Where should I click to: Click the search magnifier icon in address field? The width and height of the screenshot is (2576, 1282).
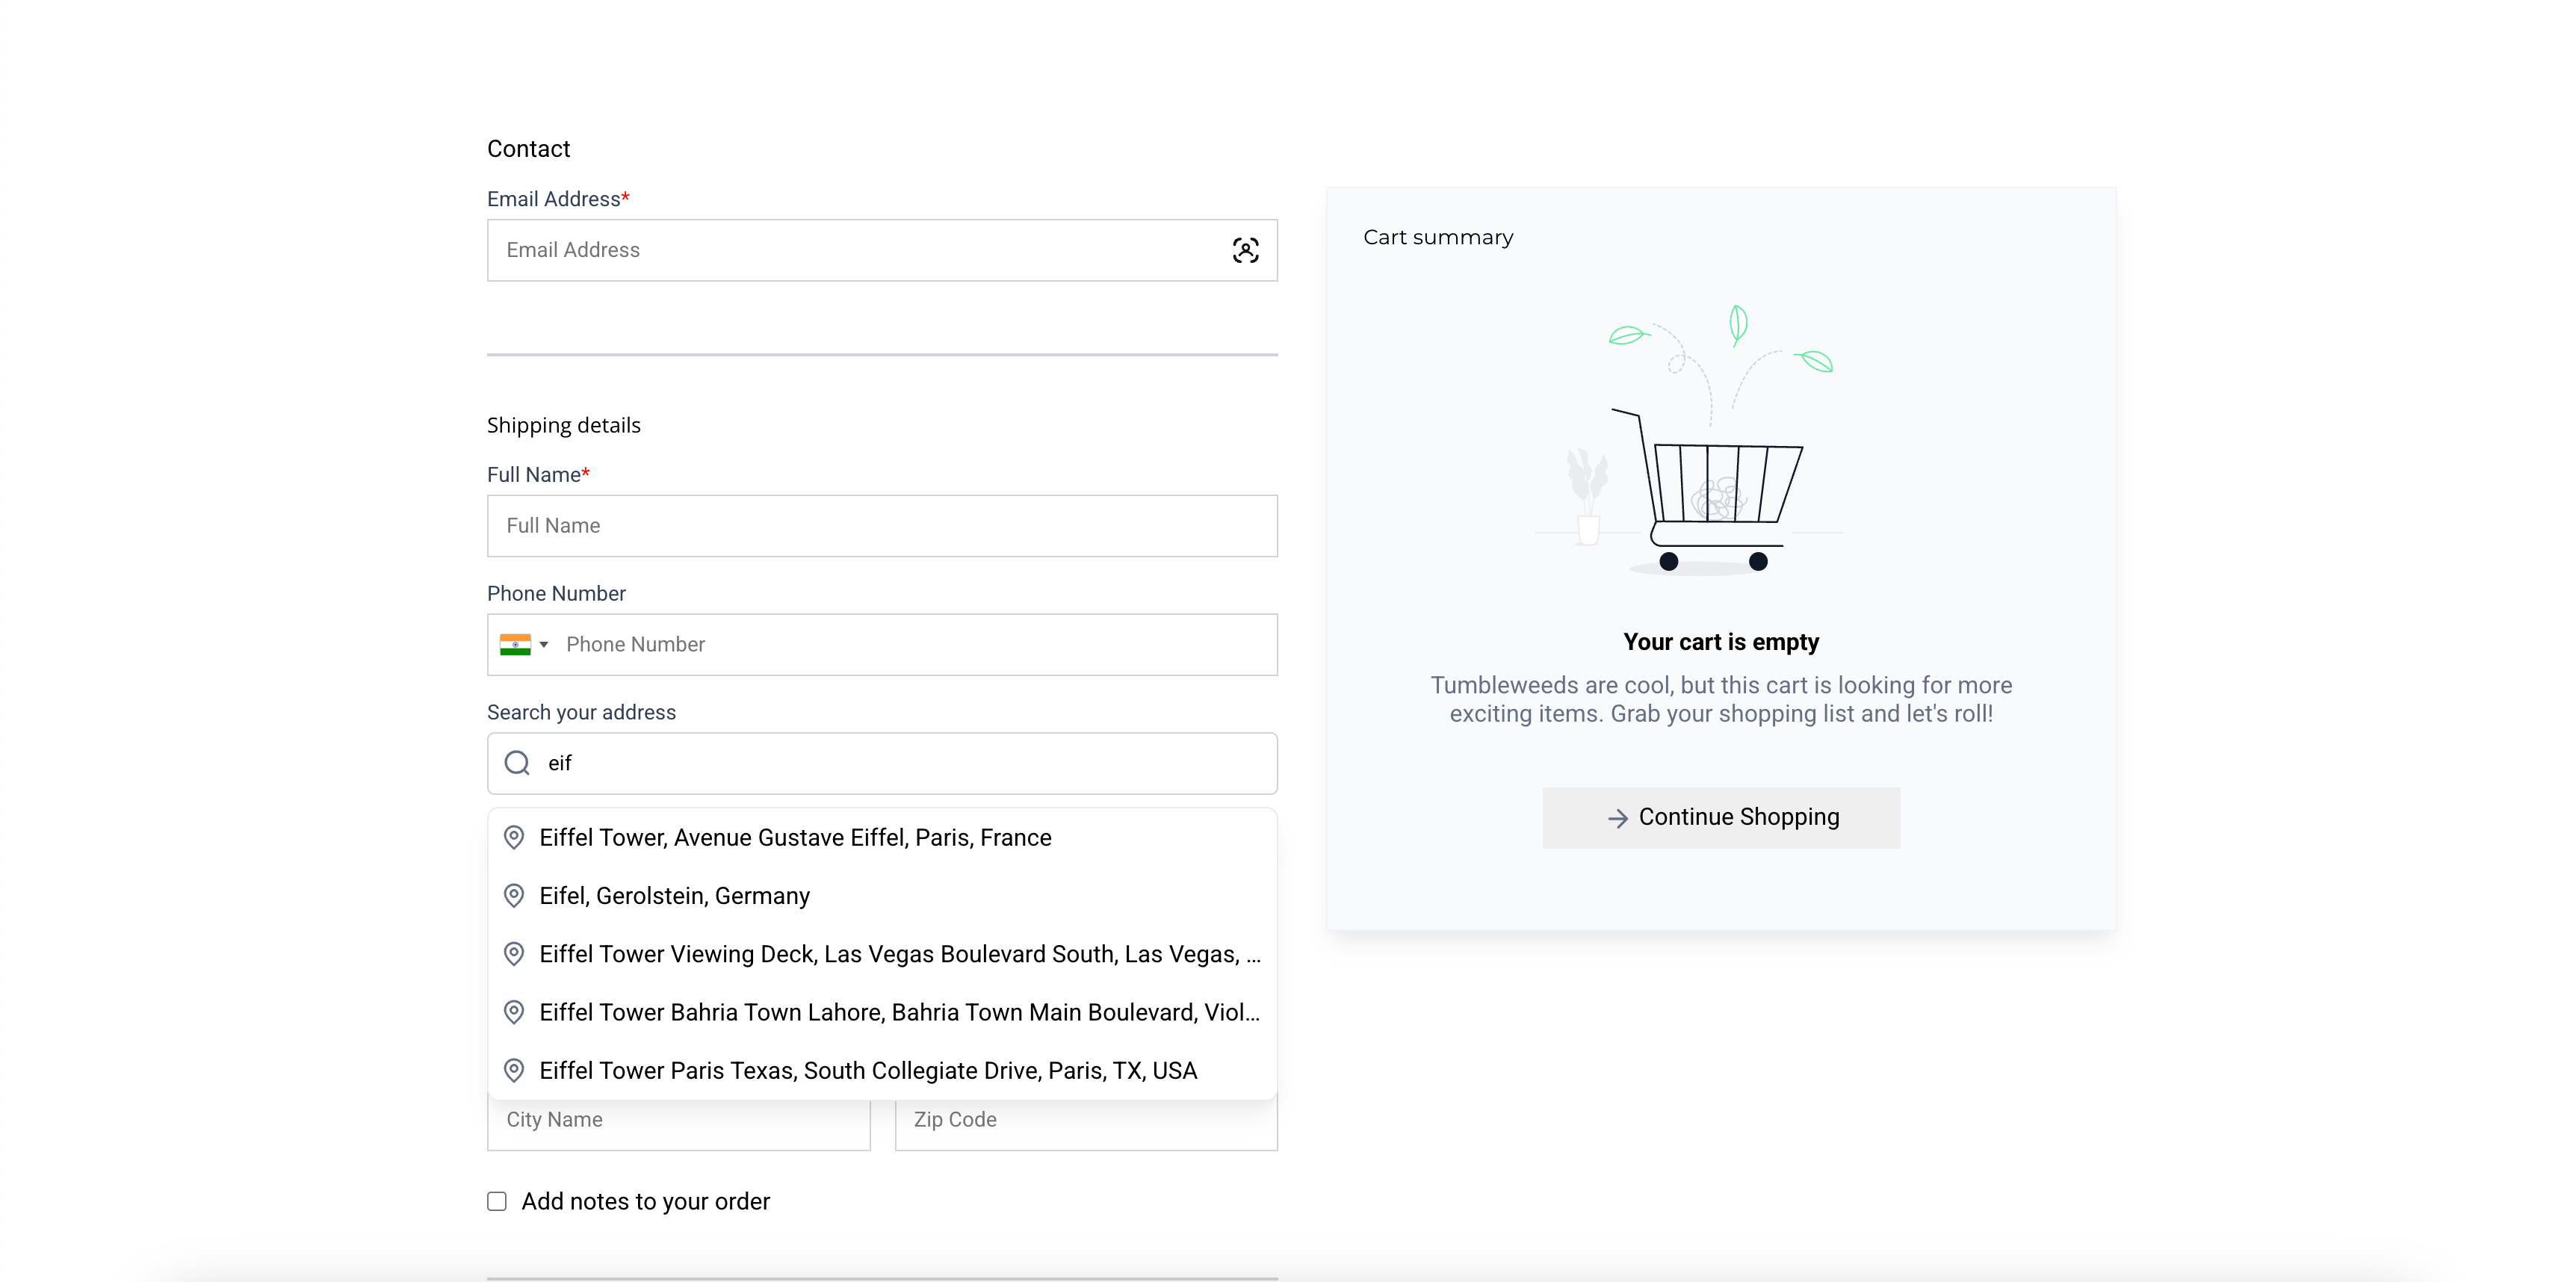(517, 763)
